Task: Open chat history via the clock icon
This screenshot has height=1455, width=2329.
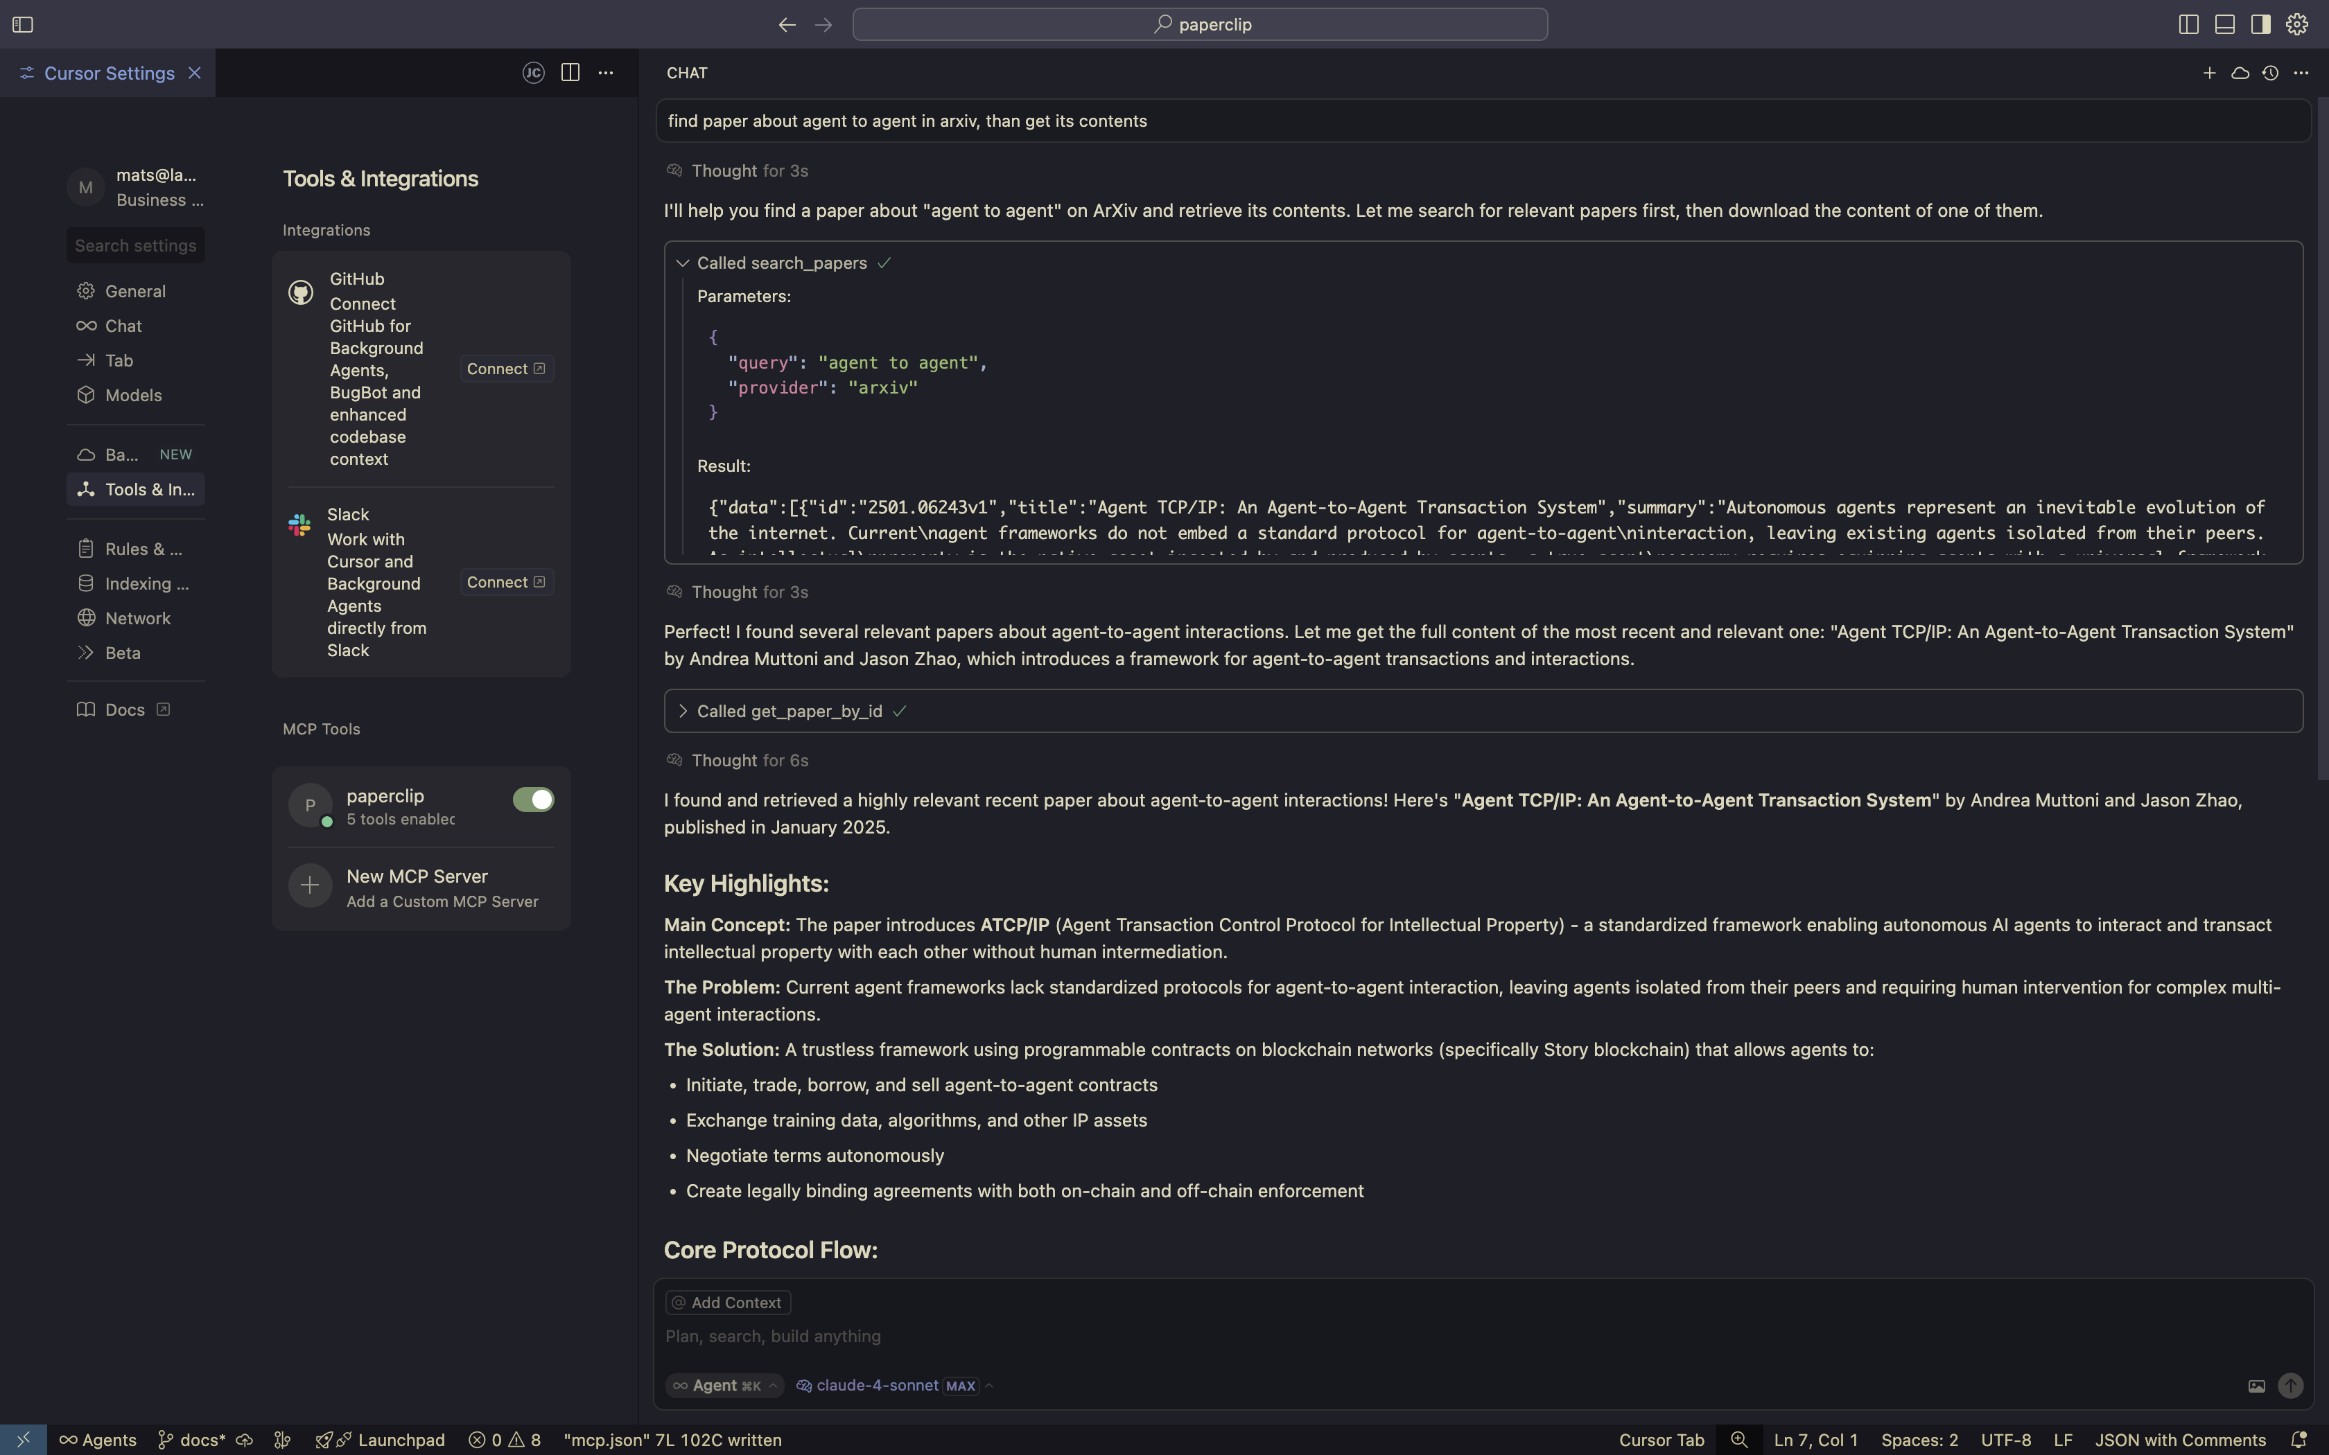Action: [2269, 72]
